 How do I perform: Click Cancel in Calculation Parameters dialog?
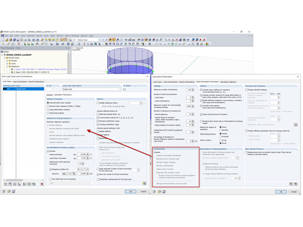(x=294, y=192)
